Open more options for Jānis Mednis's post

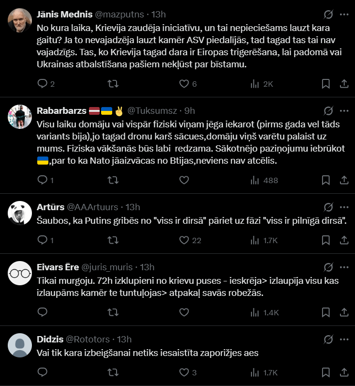point(344,14)
